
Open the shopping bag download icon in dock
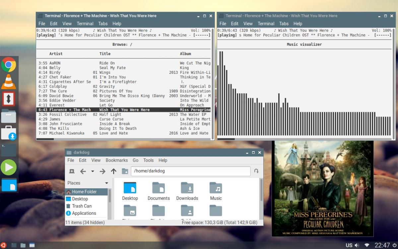point(9,133)
